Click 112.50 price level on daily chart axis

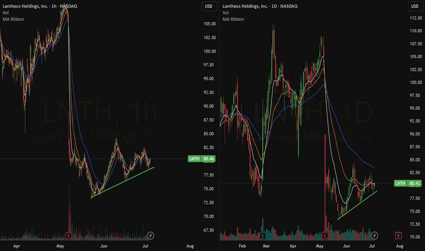(x=416, y=18)
